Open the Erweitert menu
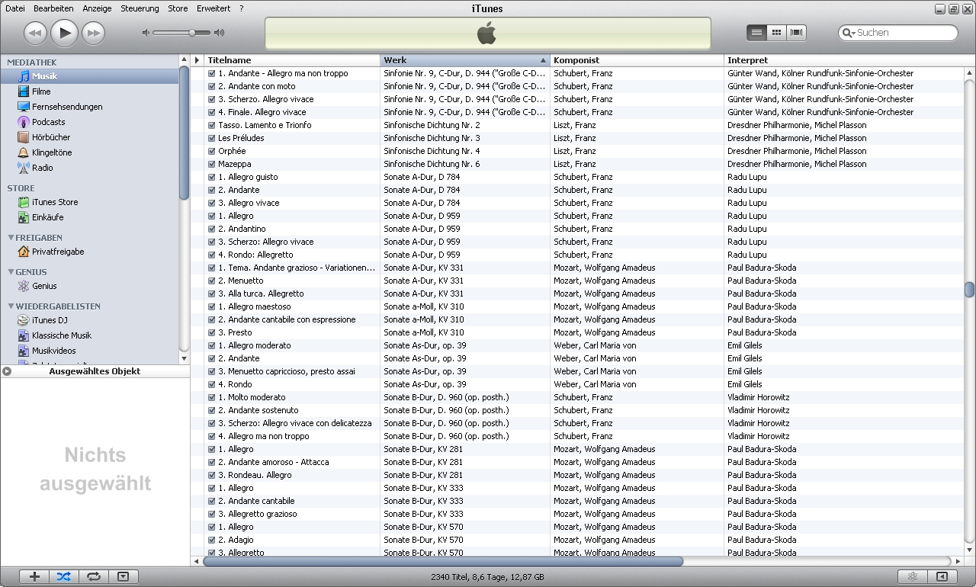This screenshot has width=976, height=587. tap(213, 8)
